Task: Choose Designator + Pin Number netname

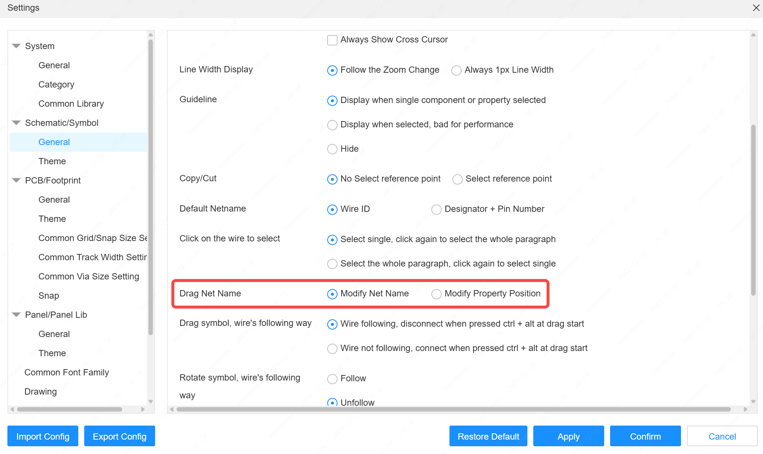Action: pos(436,210)
